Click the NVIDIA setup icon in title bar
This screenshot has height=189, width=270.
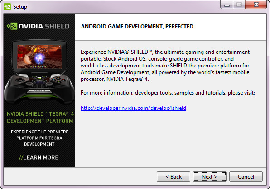click(7, 7)
